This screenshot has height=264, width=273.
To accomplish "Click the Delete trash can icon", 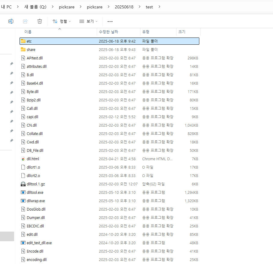I will click(x=40, y=21).
